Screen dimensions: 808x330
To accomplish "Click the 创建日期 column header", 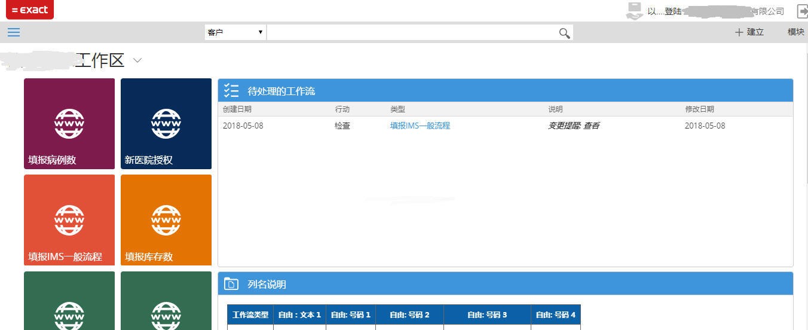I will [x=237, y=109].
